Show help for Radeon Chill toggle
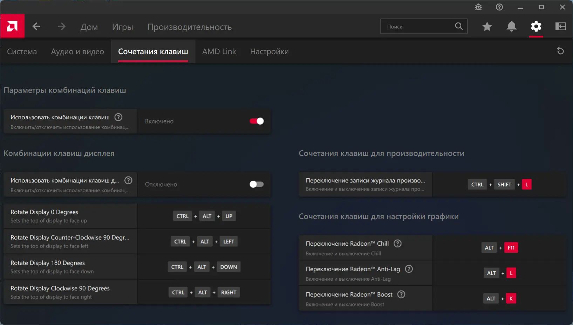This screenshot has width=573, height=325. point(397,244)
